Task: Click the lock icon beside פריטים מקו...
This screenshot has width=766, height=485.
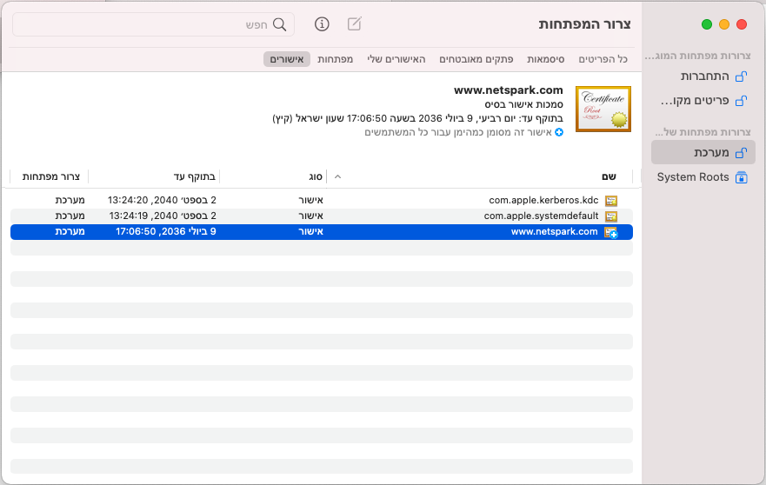Action: coord(742,101)
